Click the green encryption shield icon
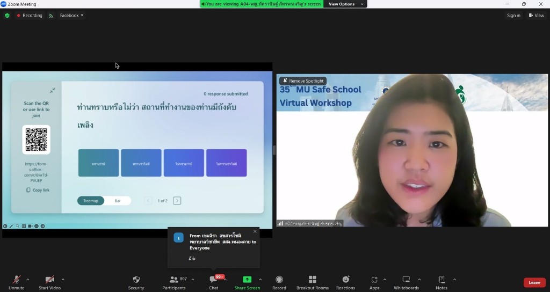The image size is (550, 292). click(7, 16)
